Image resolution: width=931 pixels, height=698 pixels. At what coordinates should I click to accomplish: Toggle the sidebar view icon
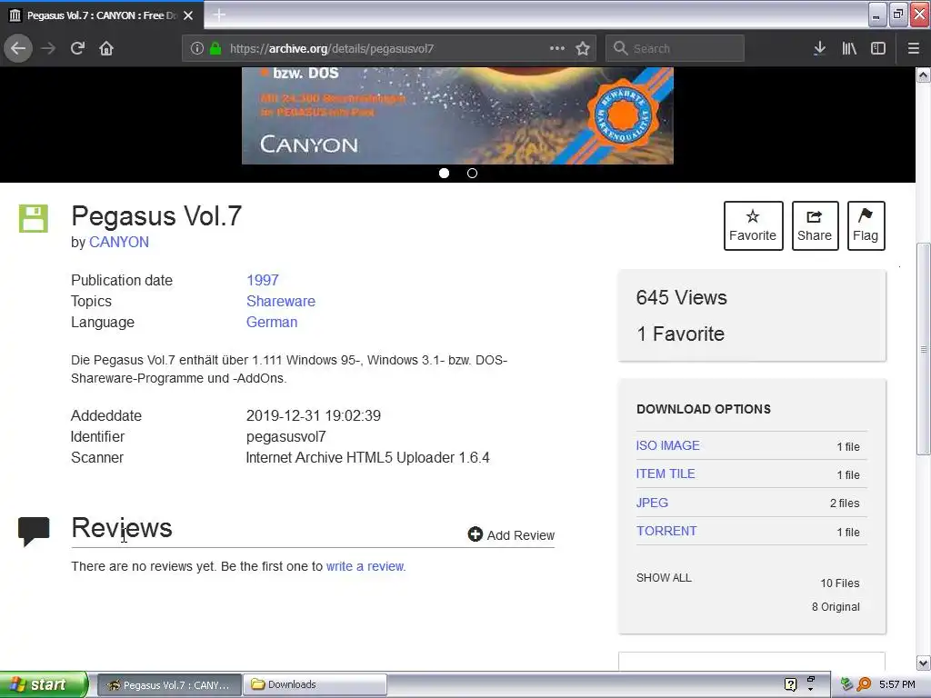click(878, 48)
